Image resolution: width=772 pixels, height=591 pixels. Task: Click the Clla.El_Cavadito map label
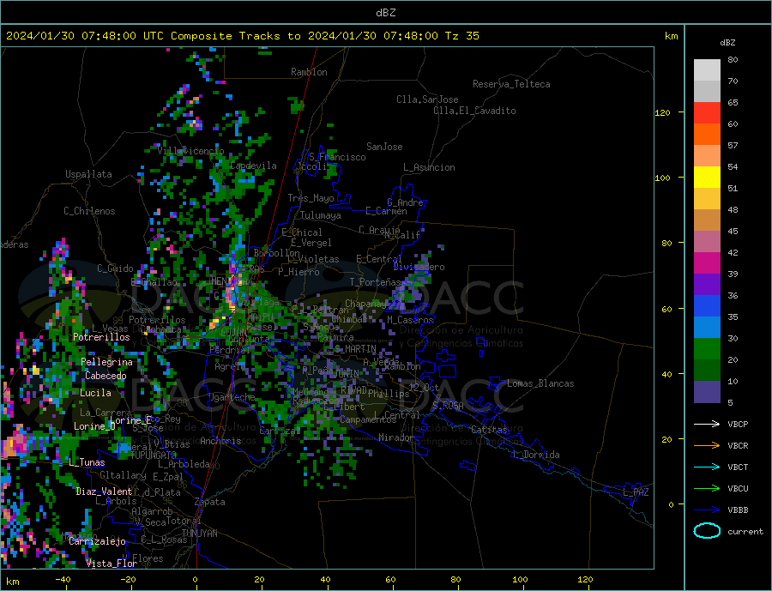click(x=474, y=111)
